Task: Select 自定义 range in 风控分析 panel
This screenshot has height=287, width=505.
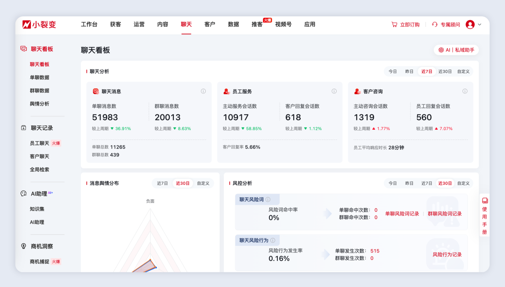Action: pyautogui.click(x=463, y=183)
